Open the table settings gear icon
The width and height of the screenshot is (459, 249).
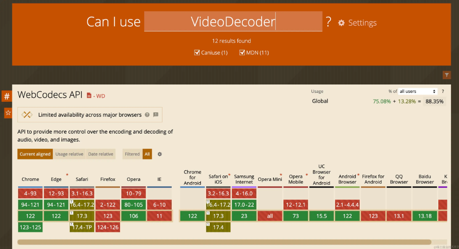[159, 154]
